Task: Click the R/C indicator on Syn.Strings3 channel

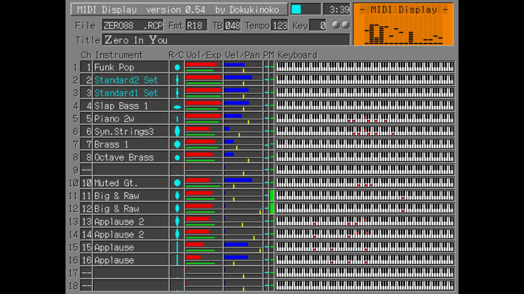Action: 177,131
